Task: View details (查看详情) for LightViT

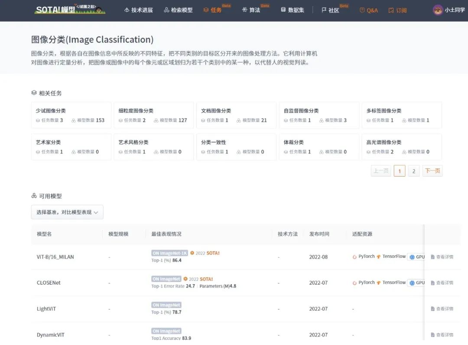Action: click(442, 309)
